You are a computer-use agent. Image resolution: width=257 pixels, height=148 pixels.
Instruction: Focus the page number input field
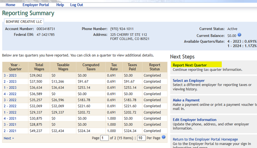tap(105, 138)
